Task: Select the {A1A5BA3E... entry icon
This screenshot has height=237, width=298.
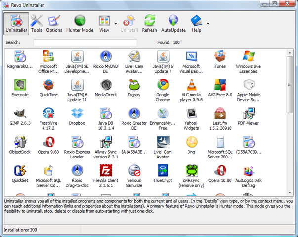Action: pos(134,142)
